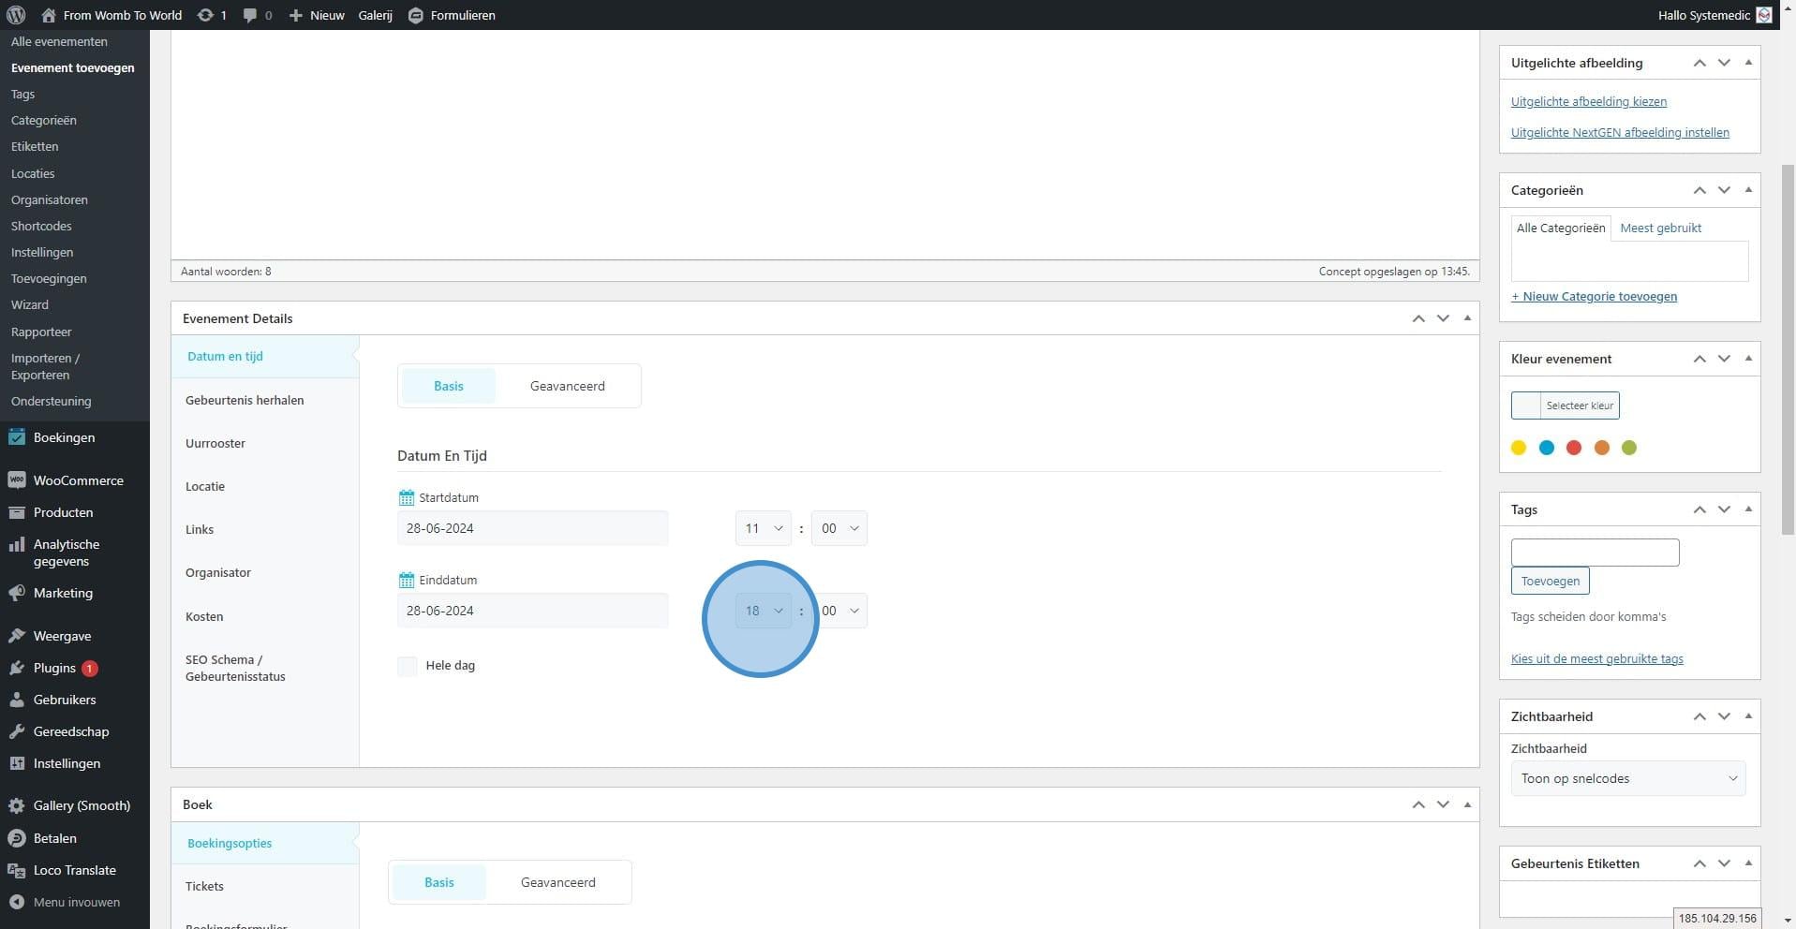
Task: Click the Startdatum calendar icon
Action: click(x=406, y=497)
